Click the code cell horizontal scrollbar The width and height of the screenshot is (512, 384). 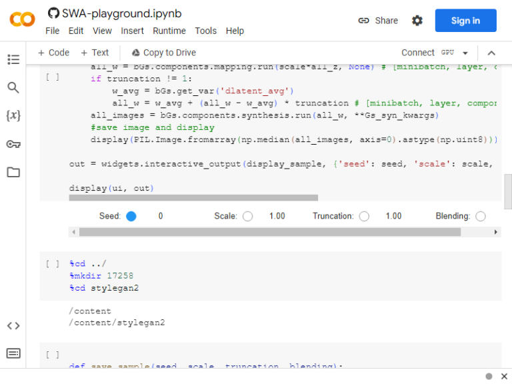[193, 198]
